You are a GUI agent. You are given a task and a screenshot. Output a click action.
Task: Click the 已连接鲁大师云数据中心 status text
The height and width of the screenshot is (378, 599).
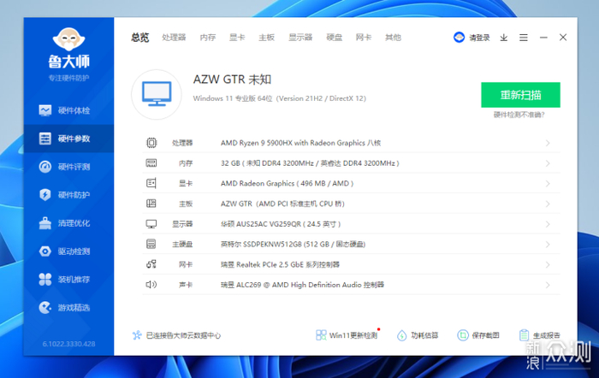(183, 335)
